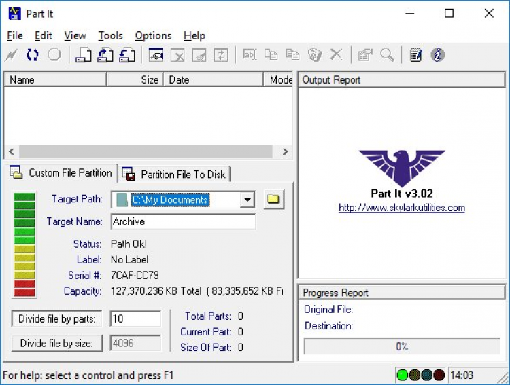Click the grayed-out paste icon
Screen dimensions: 510x385
point(292,54)
